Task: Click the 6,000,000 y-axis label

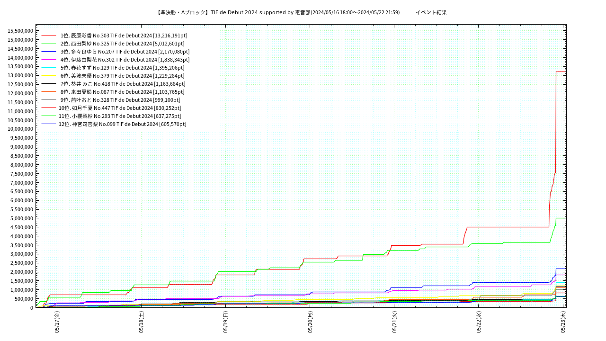Action: click(x=22, y=200)
